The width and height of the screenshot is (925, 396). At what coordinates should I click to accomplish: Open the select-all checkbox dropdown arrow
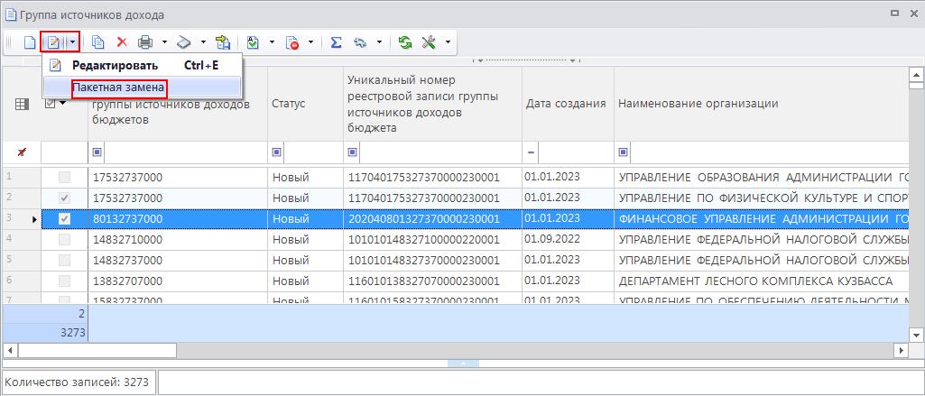(x=61, y=104)
